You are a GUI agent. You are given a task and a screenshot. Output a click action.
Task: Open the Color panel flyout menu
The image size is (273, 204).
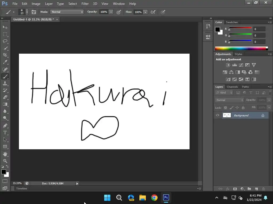point(270,22)
